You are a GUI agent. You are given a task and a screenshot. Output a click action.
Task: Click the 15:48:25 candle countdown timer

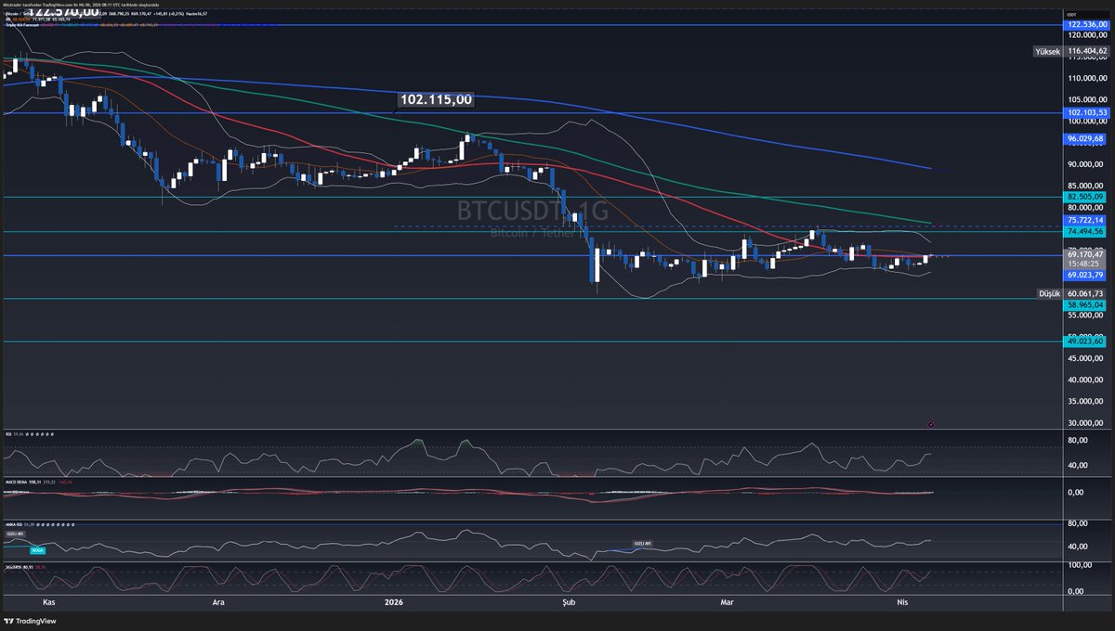pyautogui.click(x=1085, y=264)
